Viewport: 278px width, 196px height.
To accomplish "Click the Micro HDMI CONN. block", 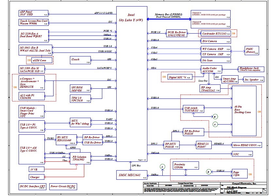I will (x=247, y=145).
